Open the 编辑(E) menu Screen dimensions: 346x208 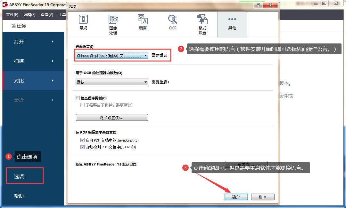point(29,14)
